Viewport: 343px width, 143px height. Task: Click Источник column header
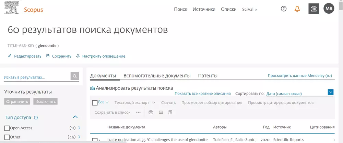[x=282, y=127]
